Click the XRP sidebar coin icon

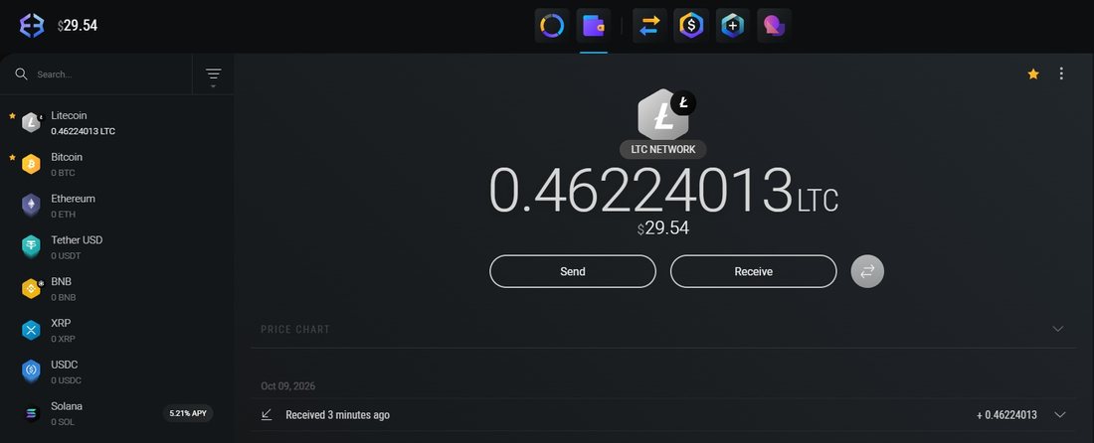tap(31, 330)
